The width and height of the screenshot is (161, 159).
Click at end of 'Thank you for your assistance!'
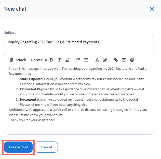coord(55,120)
